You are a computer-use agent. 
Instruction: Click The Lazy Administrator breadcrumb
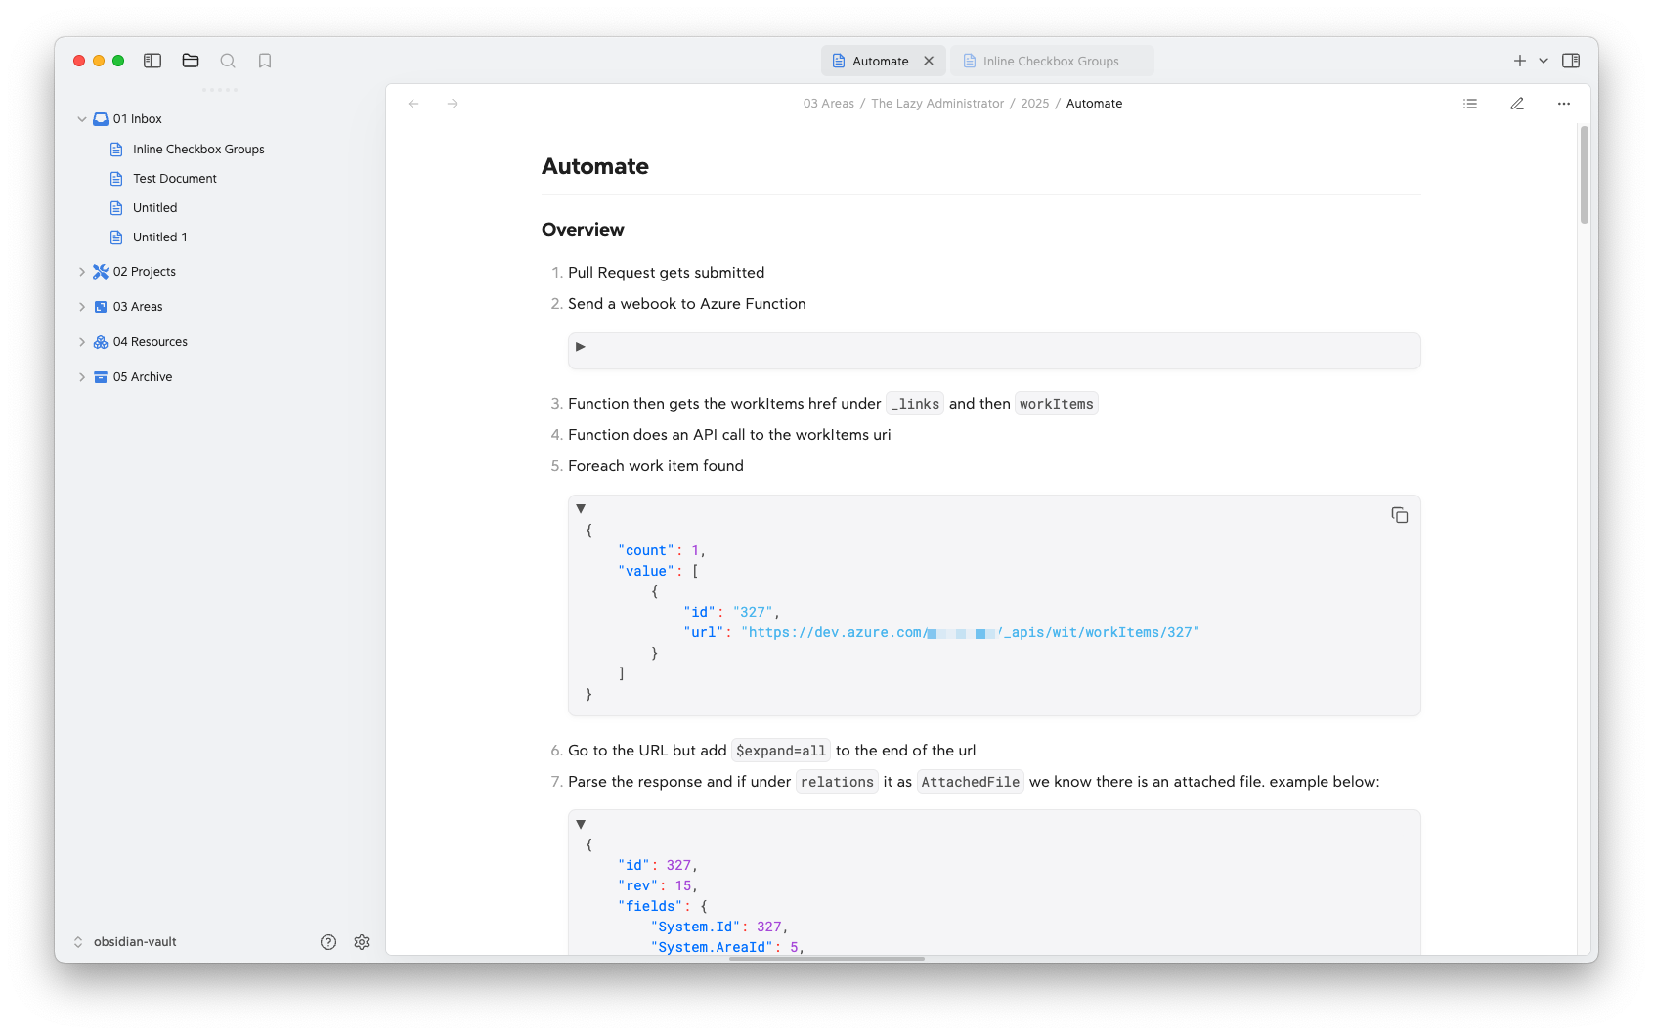click(936, 103)
